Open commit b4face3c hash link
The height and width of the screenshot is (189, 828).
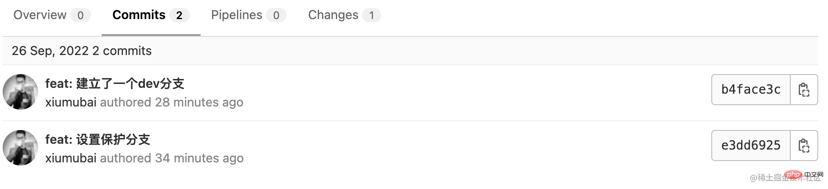[751, 90]
